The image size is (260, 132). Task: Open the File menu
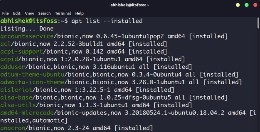point(6,13)
